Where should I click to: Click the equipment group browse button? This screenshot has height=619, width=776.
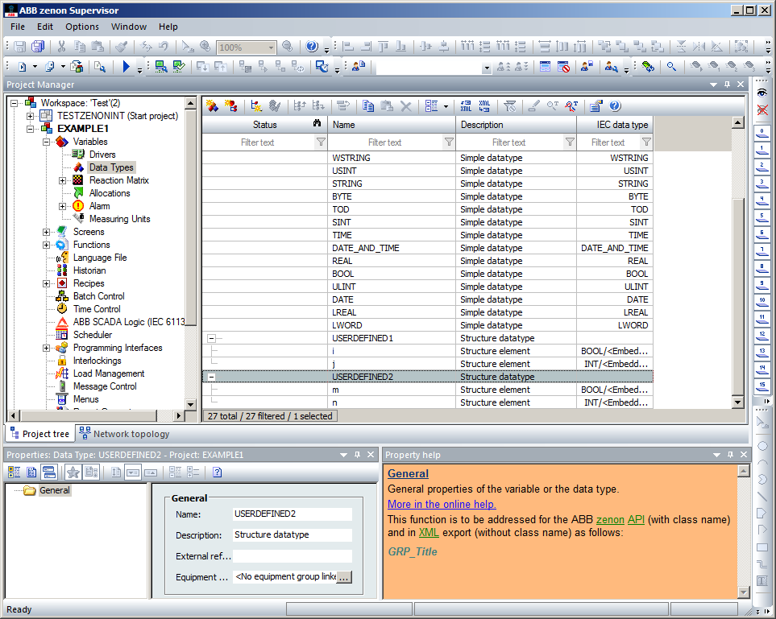[346, 576]
